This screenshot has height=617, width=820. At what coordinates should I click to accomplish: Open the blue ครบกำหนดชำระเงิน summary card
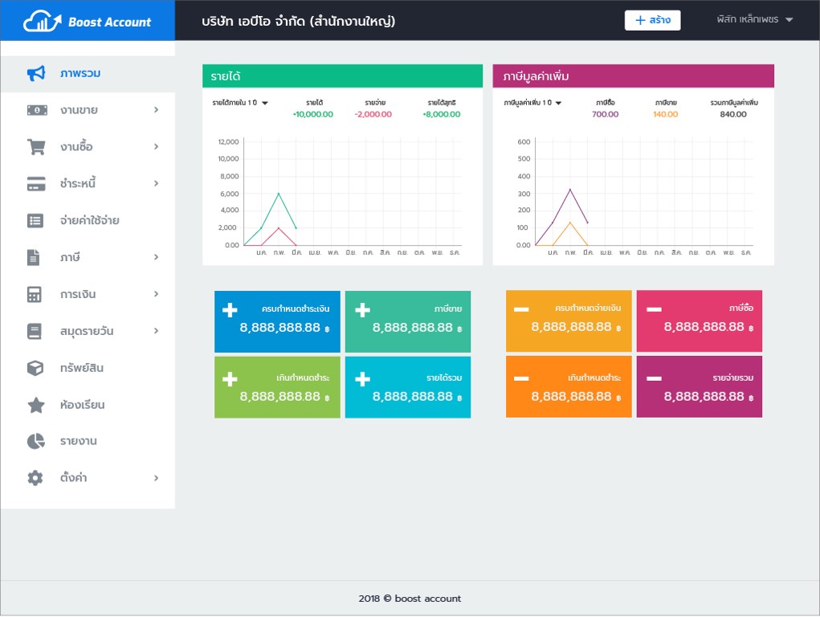(277, 321)
